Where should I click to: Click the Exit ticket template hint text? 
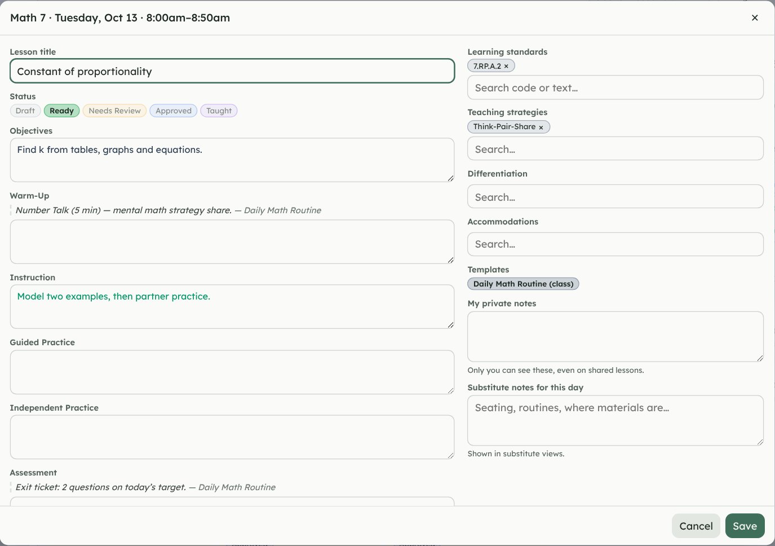click(145, 487)
